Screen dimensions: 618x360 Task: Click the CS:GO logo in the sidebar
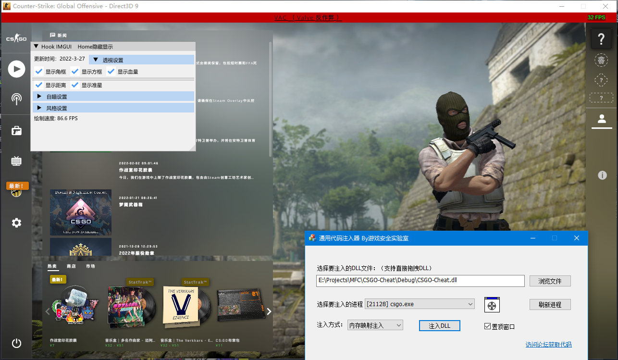tap(16, 38)
